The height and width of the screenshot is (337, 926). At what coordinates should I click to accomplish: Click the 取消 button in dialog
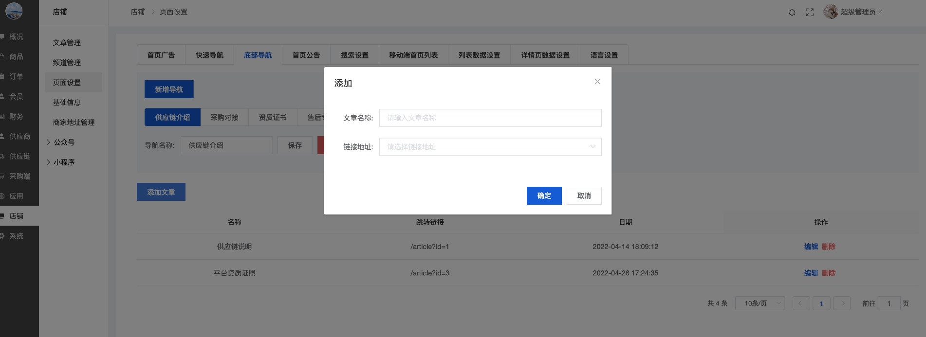pos(584,195)
